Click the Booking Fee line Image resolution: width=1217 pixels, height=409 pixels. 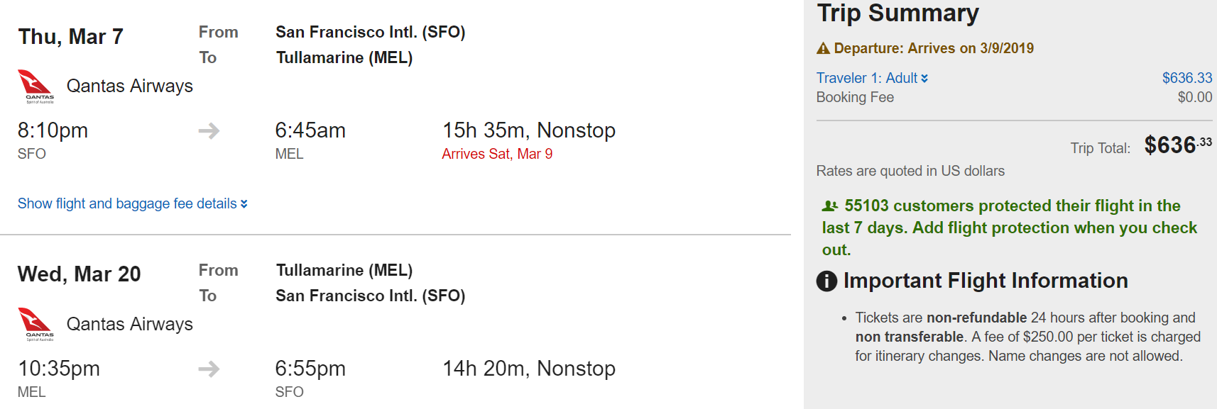click(x=855, y=97)
